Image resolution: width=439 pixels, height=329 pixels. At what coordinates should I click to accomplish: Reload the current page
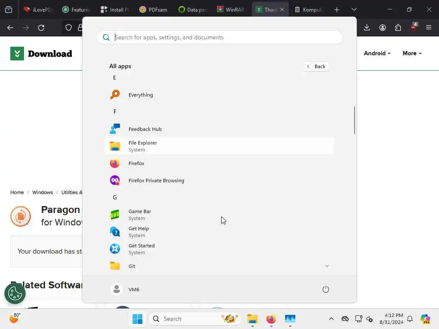[x=41, y=28]
